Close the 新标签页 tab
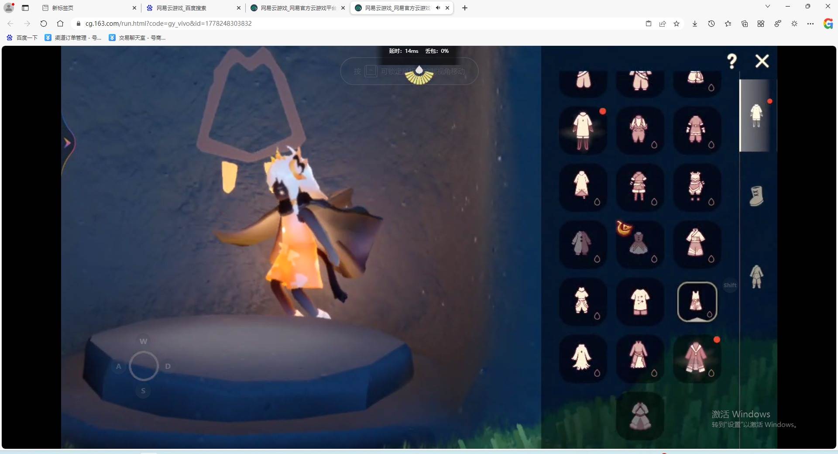838x454 pixels. [x=134, y=8]
